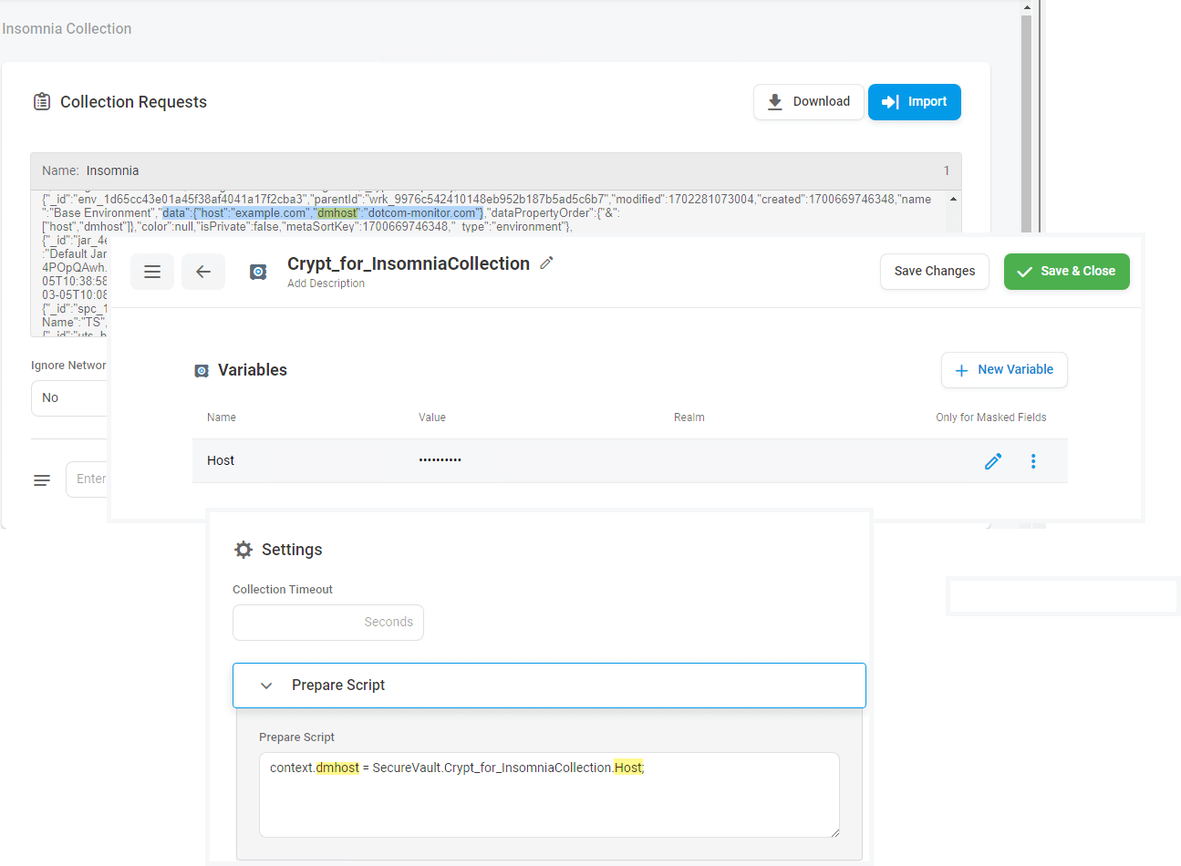The image size is (1181, 866).
Task: Open the Ignore Network dropdown showing No
Action: click(x=69, y=398)
